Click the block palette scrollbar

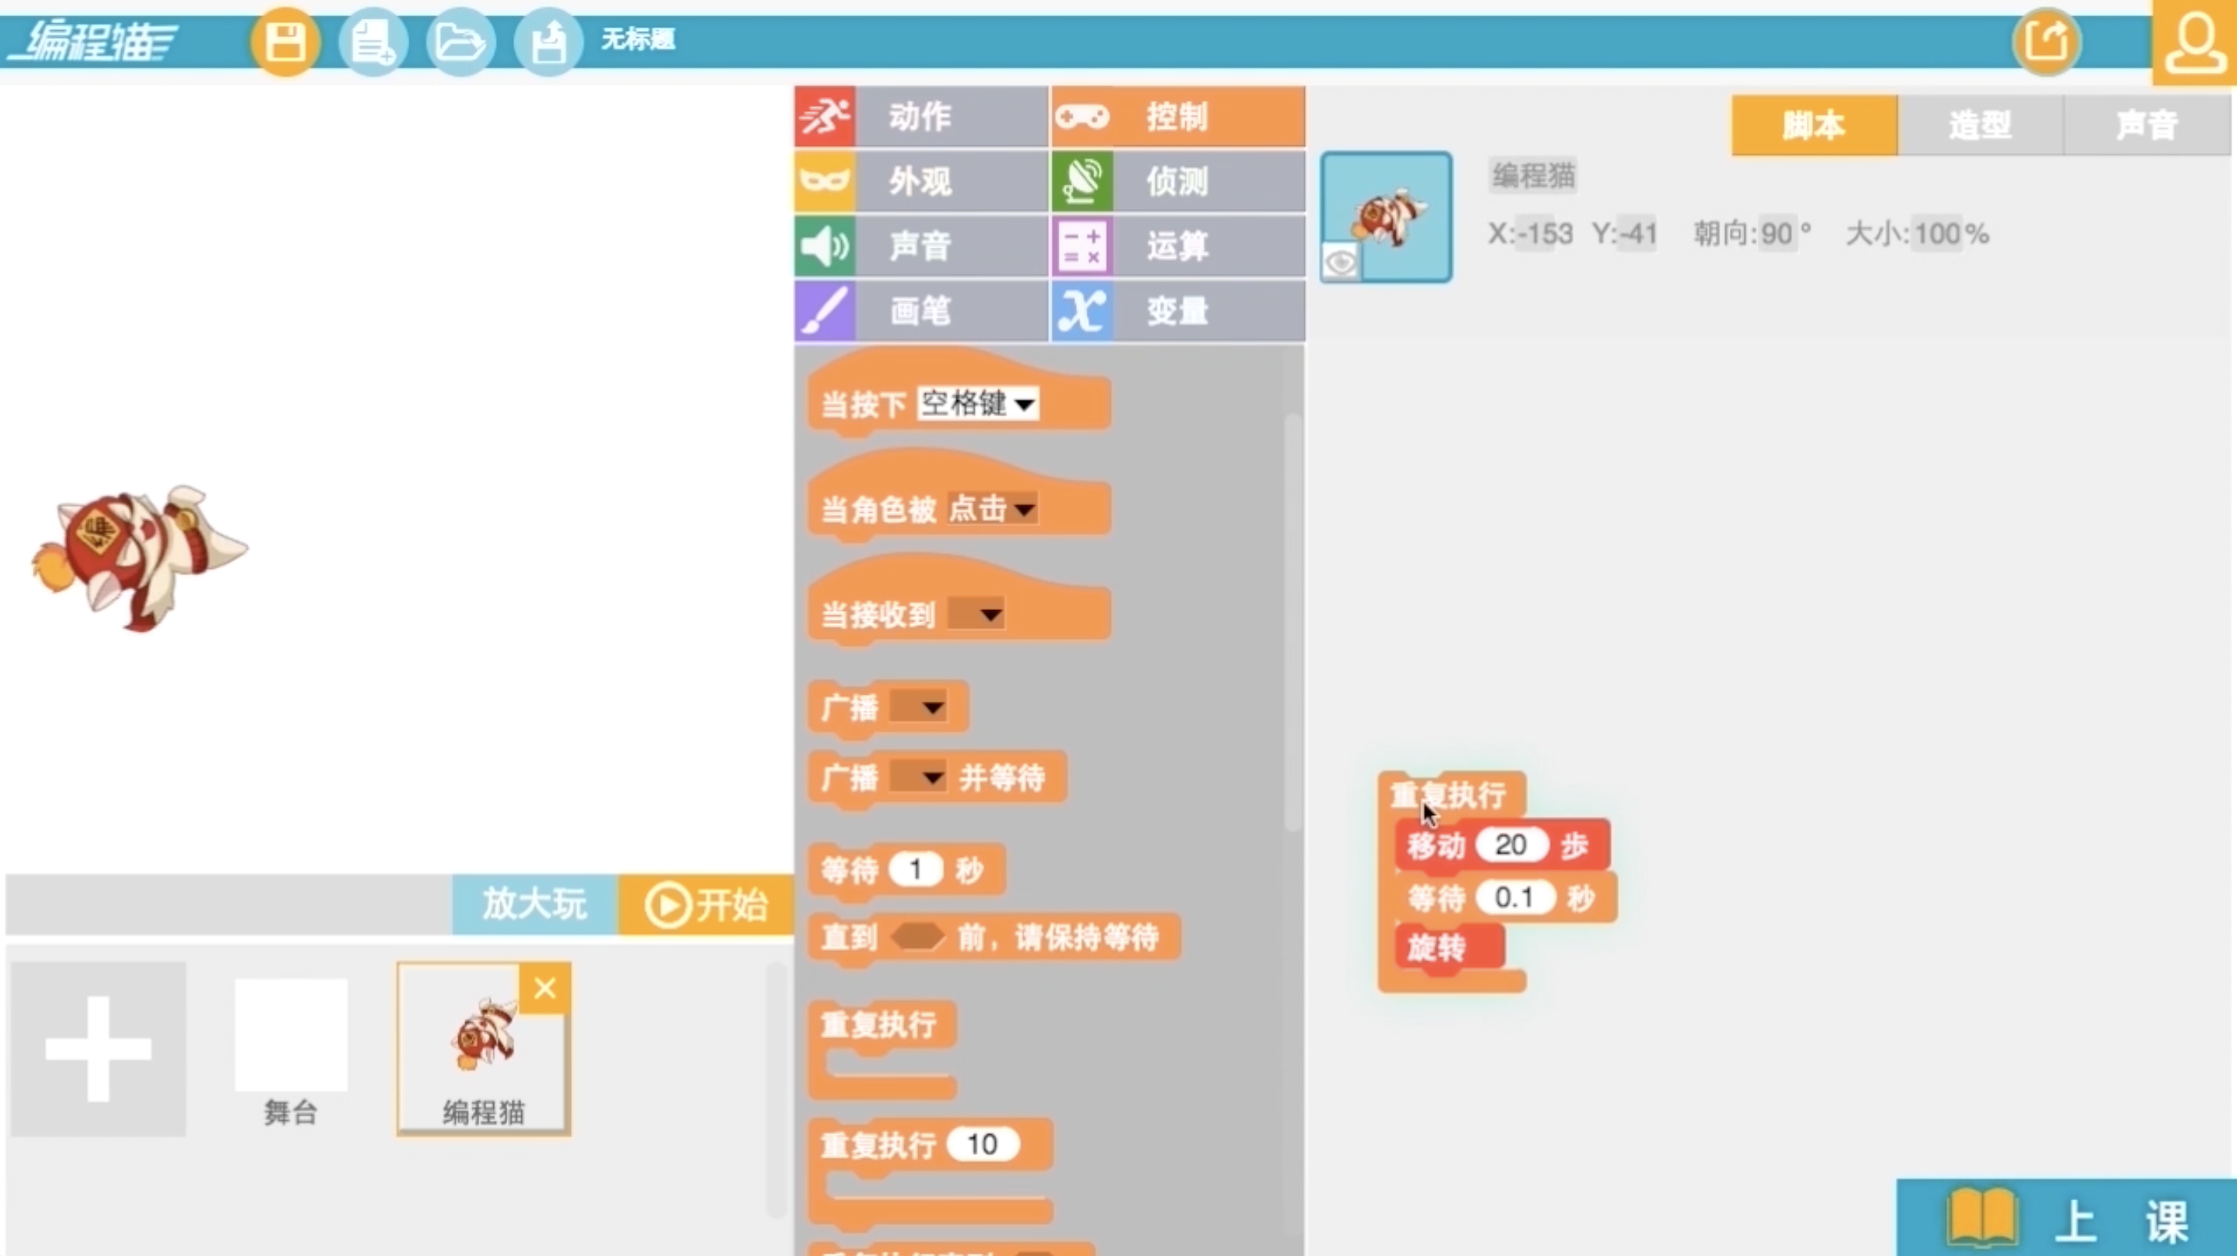click(1293, 623)
